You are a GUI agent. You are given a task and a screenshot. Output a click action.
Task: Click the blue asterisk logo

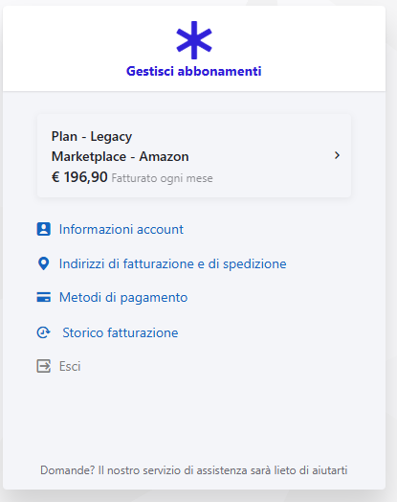[x=194, y=40]
